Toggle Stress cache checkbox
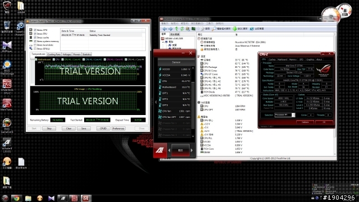Screen dimensions: 359x202 tap(35, 38)
